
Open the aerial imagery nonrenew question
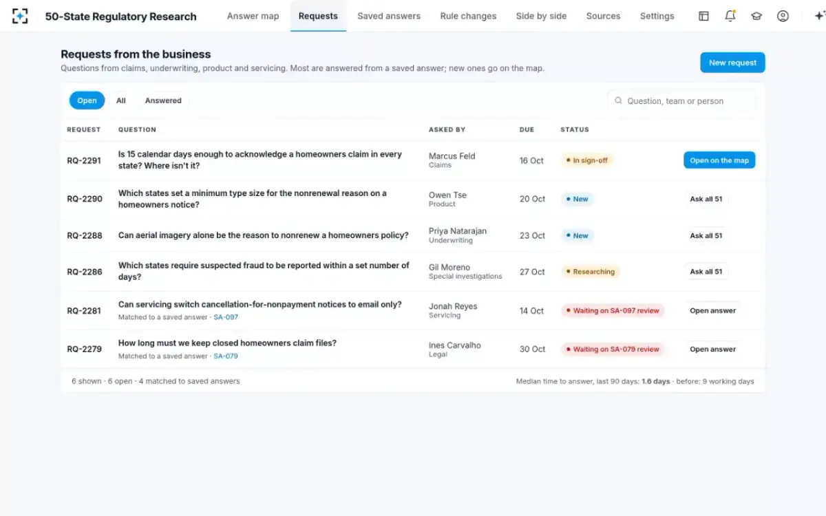(x=263, y=235)
